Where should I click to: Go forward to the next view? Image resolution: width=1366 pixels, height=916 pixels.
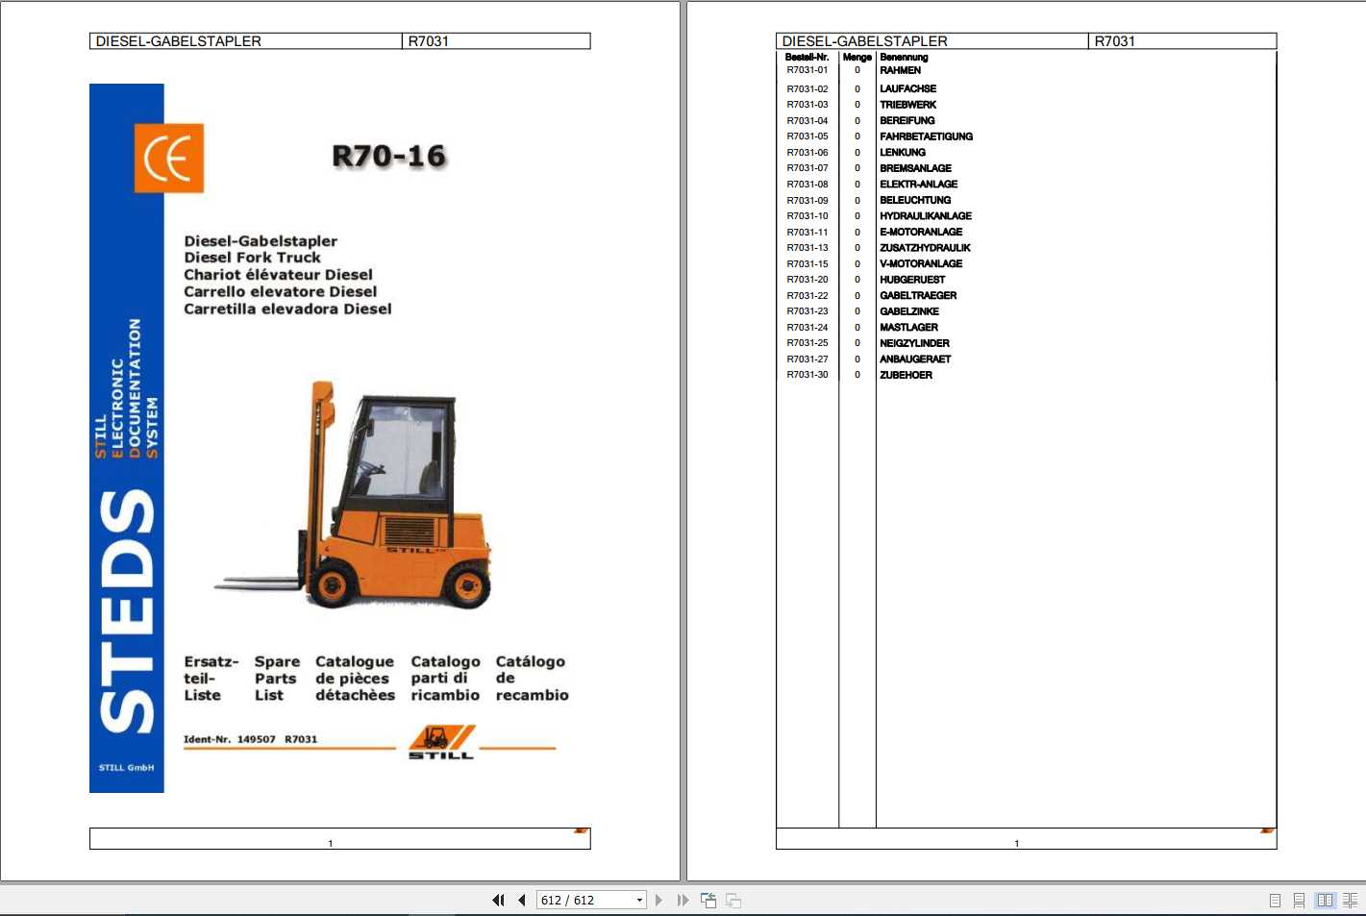point(733,901)
